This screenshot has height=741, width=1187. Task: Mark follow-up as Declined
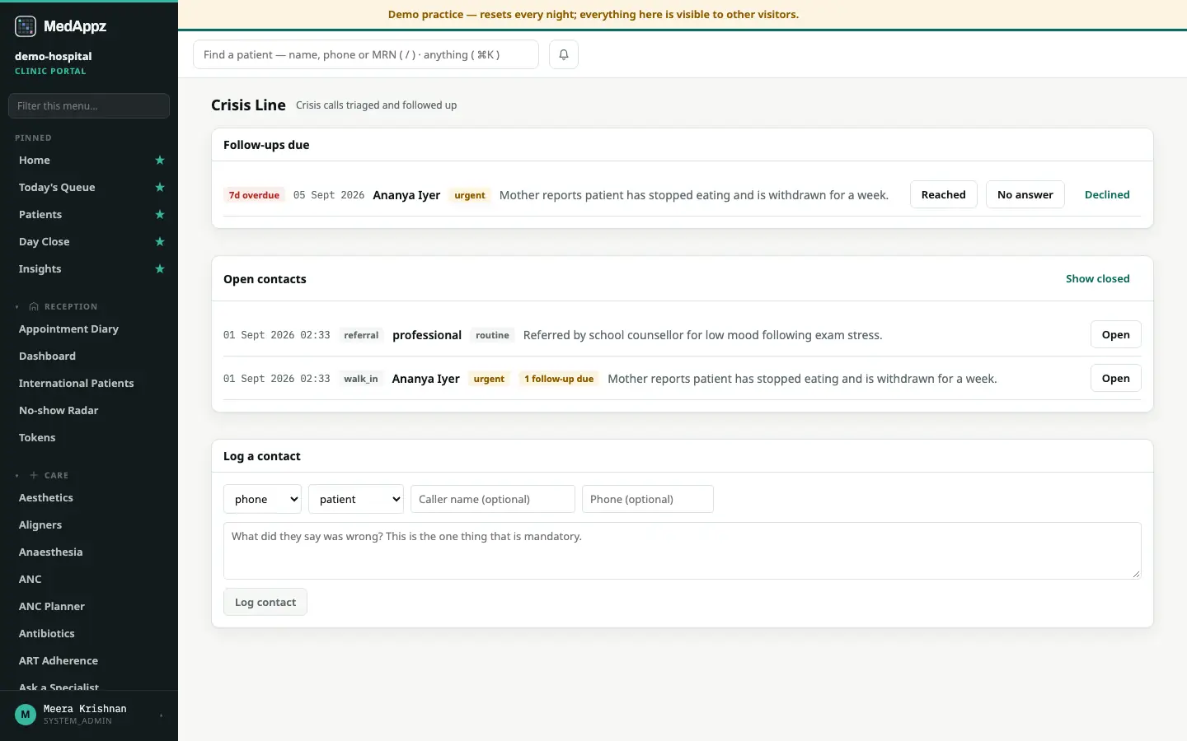[1107, 195]
